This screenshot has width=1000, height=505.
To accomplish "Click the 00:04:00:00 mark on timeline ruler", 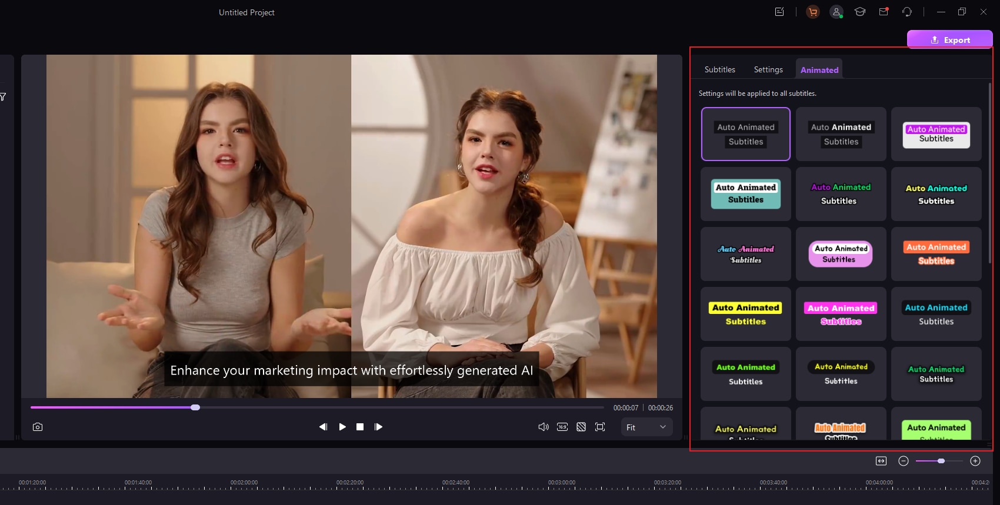I will [x=879, y=483].
